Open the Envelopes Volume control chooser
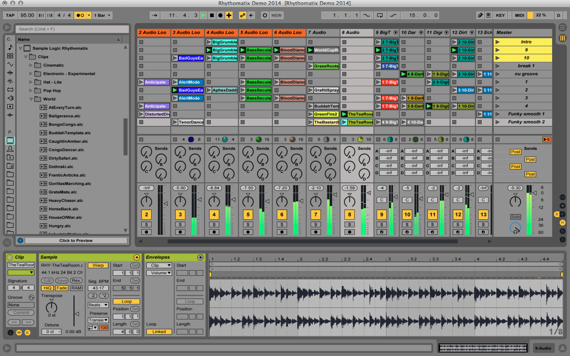 (x=159, y=273)
